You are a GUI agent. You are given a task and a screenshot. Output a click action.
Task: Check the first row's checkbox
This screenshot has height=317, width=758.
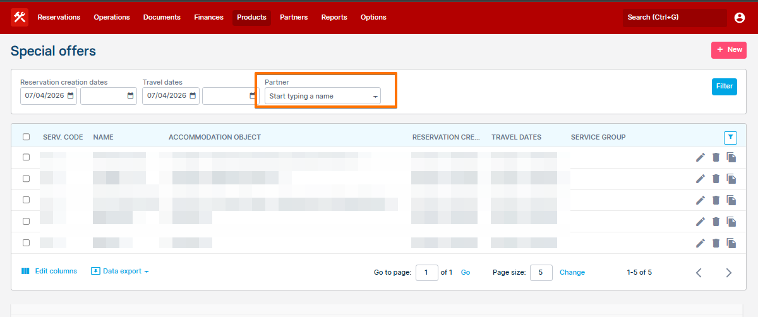[26, 157]
